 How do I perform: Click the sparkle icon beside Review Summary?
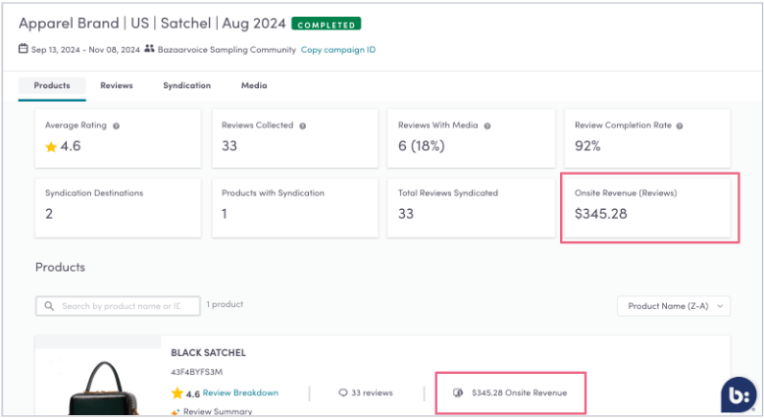[176, 413]
